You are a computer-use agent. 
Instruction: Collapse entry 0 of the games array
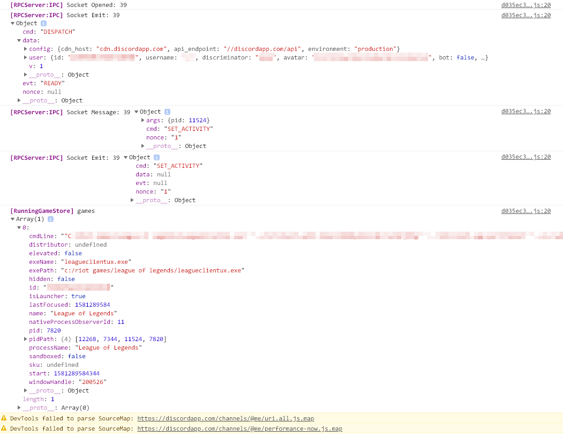click(x=19, y=227)
